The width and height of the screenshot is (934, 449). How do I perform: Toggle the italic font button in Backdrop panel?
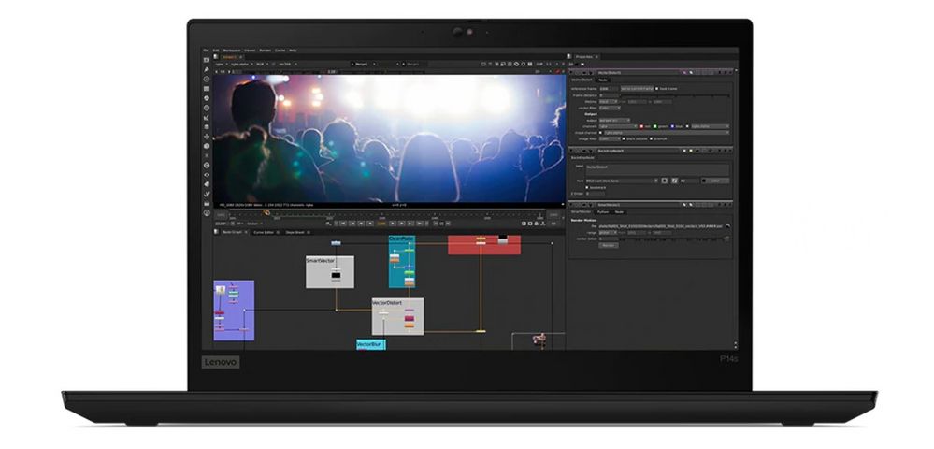tap(674, 181)
